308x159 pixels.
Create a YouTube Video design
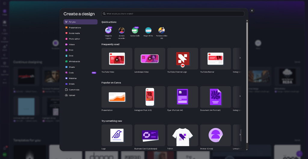117,59
